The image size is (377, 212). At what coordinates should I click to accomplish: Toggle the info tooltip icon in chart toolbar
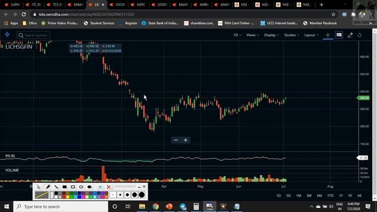point(339,35)
